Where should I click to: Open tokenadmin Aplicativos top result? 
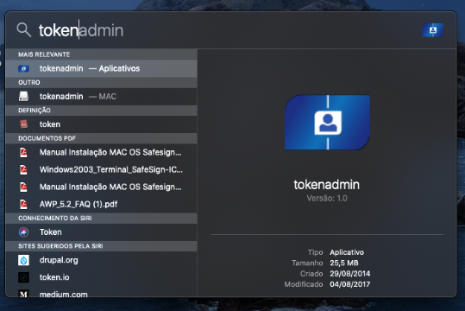pyautogui.click(x=101, y=68)
